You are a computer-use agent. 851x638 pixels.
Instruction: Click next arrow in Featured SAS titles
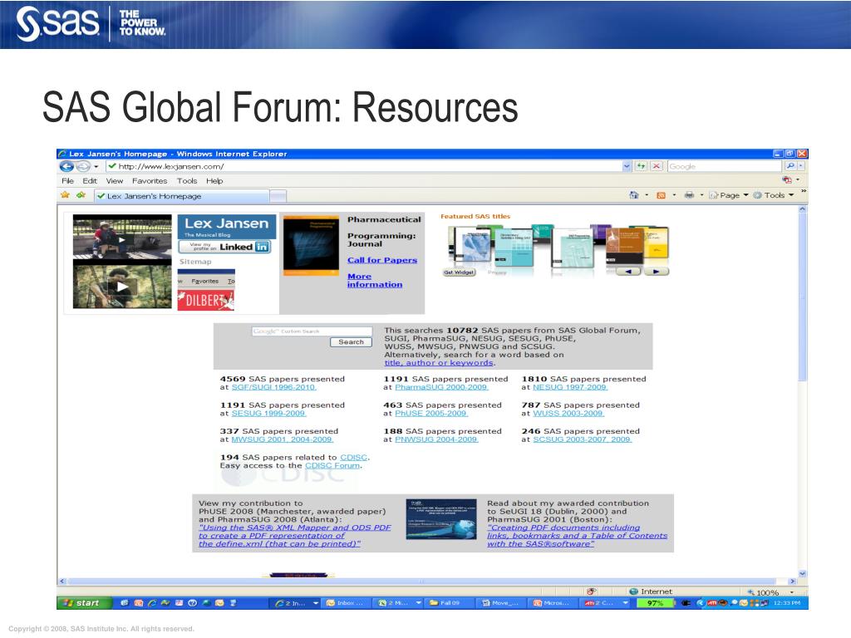coord(657,272)
